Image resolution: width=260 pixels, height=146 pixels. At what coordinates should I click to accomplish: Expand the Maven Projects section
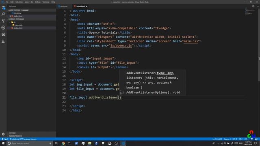32,136
